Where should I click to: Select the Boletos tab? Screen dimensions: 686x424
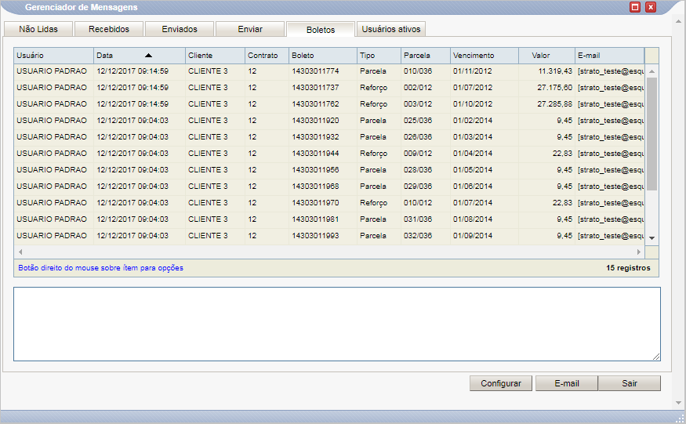coord(320,30)
